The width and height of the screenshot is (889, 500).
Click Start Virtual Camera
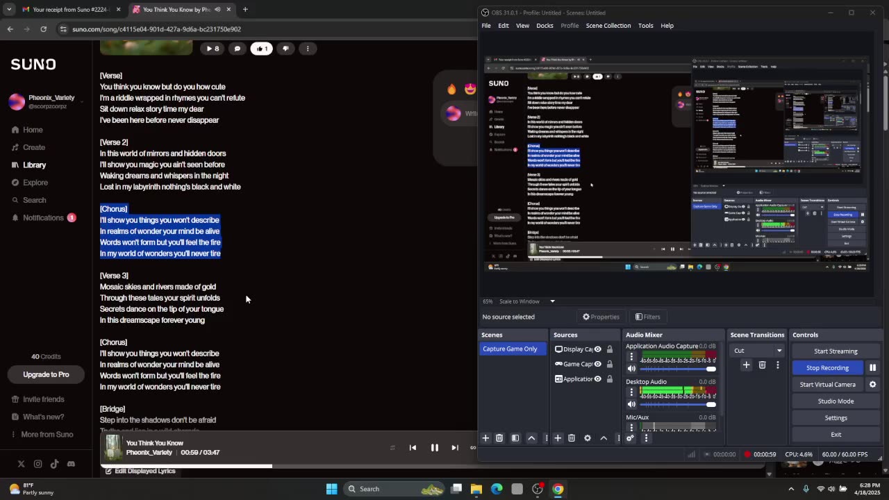point(827,385)
